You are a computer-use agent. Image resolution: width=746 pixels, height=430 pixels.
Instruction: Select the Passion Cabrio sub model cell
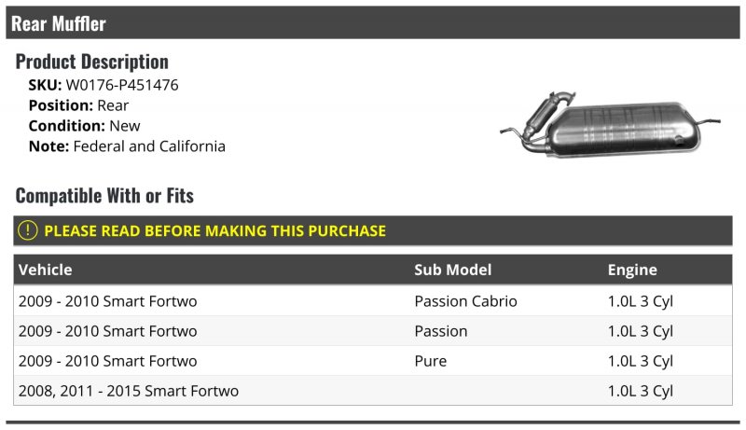click(465, 301)
